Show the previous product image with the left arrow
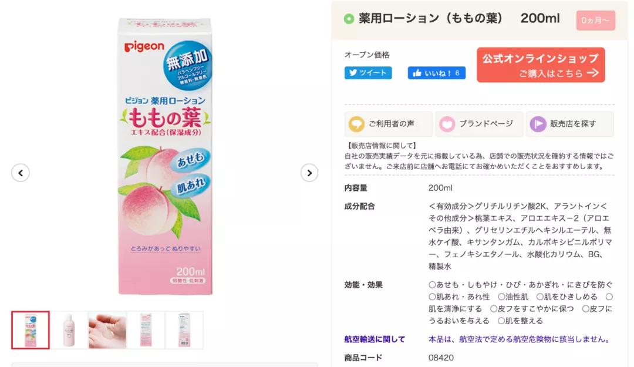Image resolution: width=634 pixels, height=367 pixels. 21,173
